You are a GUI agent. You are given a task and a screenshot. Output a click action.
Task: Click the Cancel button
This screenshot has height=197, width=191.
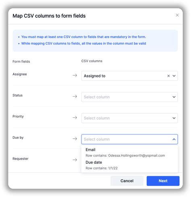coord(127,181)
